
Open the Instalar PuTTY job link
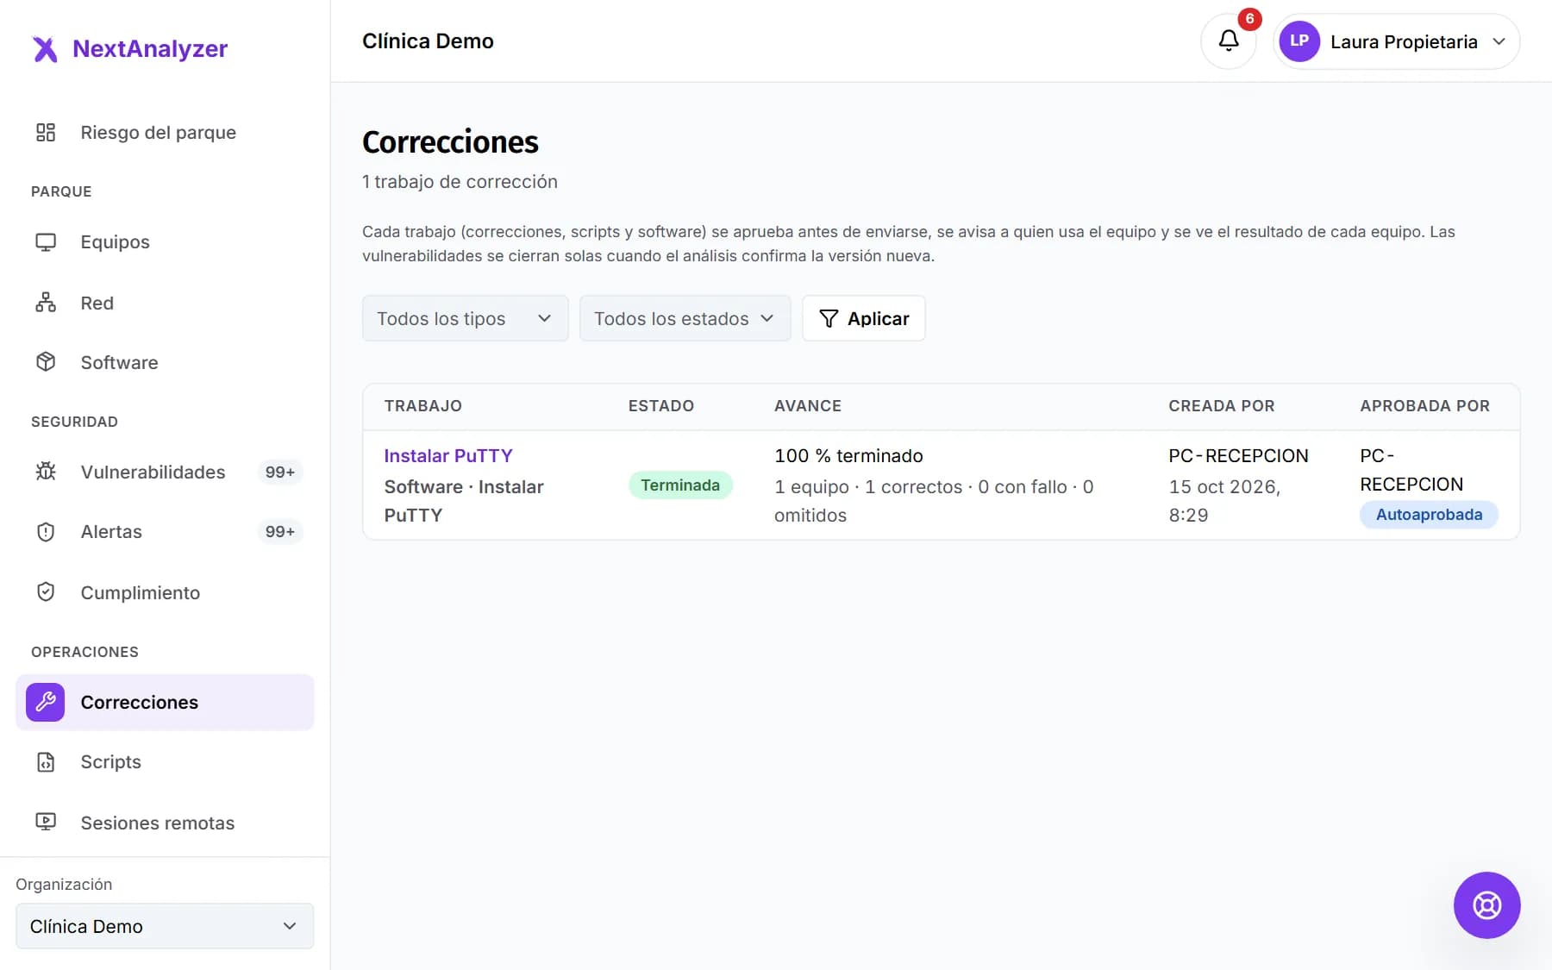point(448,456)
